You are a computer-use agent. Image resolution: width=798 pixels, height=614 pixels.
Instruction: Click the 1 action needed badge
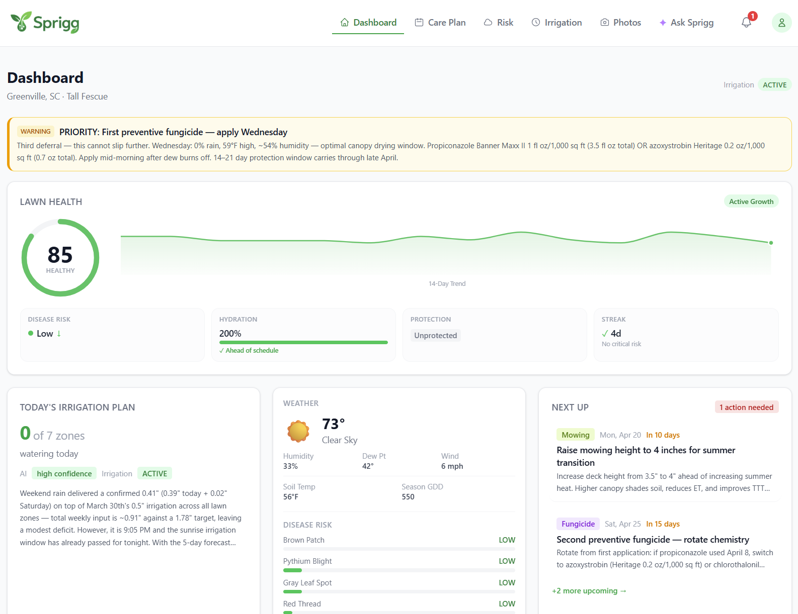[x=747, y=407]
